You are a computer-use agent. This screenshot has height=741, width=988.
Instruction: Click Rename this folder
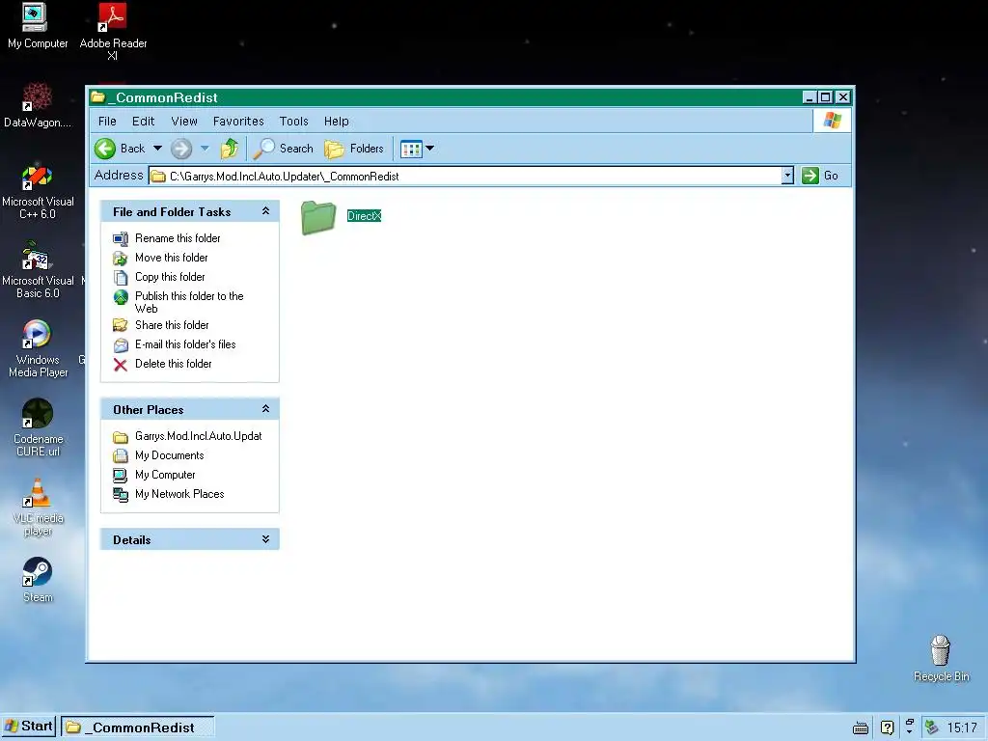click(x=178, y=238)
